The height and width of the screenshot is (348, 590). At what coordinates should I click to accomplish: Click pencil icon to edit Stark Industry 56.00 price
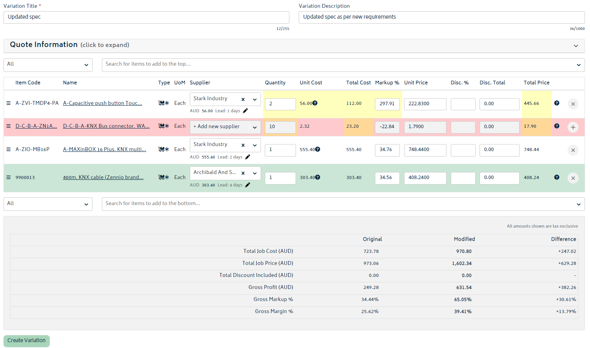click(245, 111)
